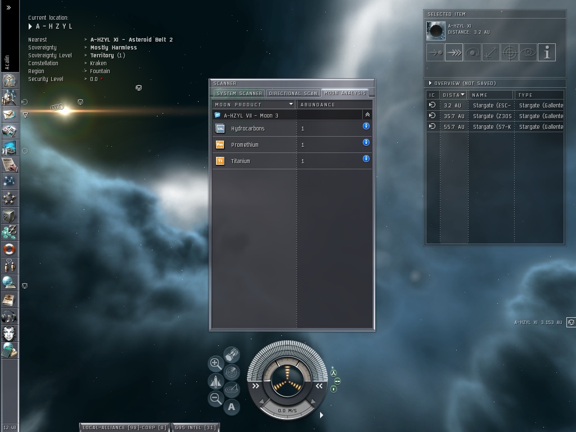This screenshot has height=432, width=576.
Task: Open the Market icon in Neocom
Action: [9, 148]
